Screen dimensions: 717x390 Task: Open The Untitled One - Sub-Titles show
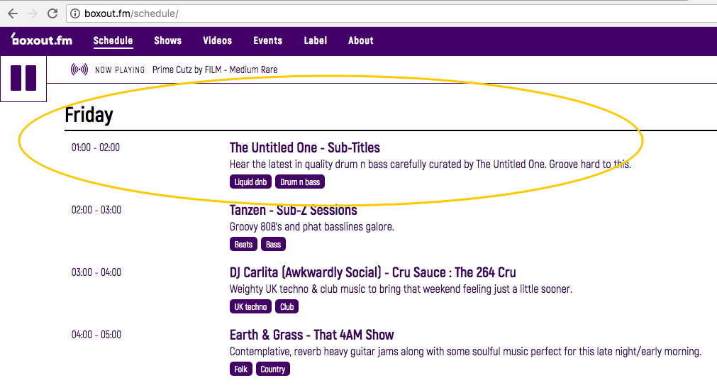pos(304,147)
